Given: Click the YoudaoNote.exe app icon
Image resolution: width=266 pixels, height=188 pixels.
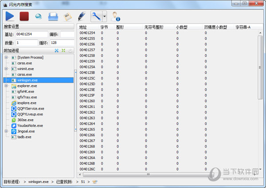Looking at the screenshot, I should click(14, 126).
